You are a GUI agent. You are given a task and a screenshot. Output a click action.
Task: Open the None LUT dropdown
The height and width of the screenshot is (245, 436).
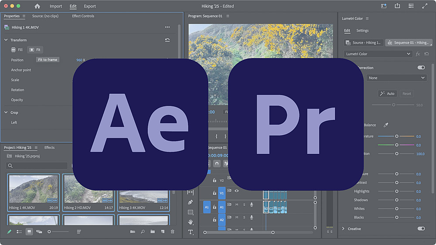coord(396,78)
